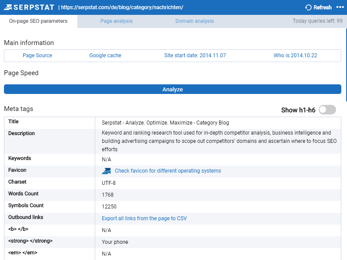Click the Analyze page speed button
Viewport: 347px width, 260px height.
(x=173, y=89)
